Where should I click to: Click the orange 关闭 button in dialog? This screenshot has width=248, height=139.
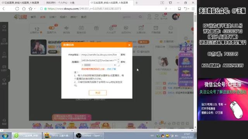click(x=98, y=93)
